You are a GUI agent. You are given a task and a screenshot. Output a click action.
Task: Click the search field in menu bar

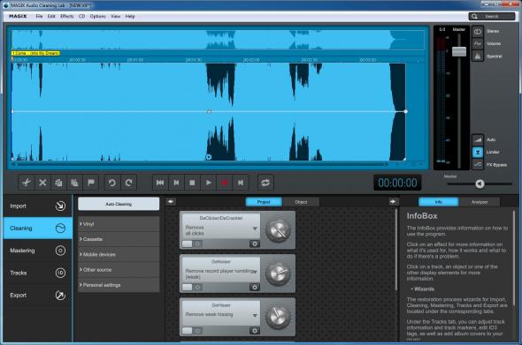click(492, 16)
